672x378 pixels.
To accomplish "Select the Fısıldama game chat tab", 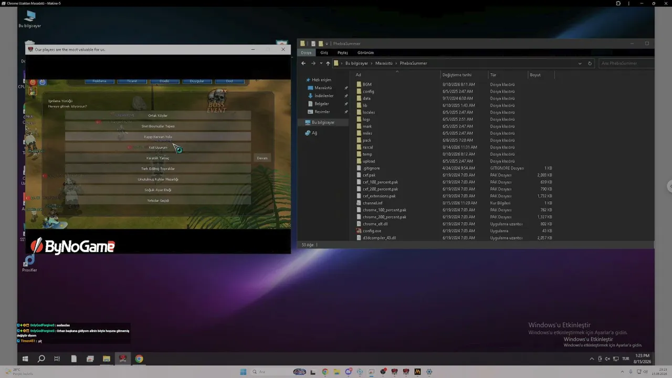I will [x=100, y=81].
